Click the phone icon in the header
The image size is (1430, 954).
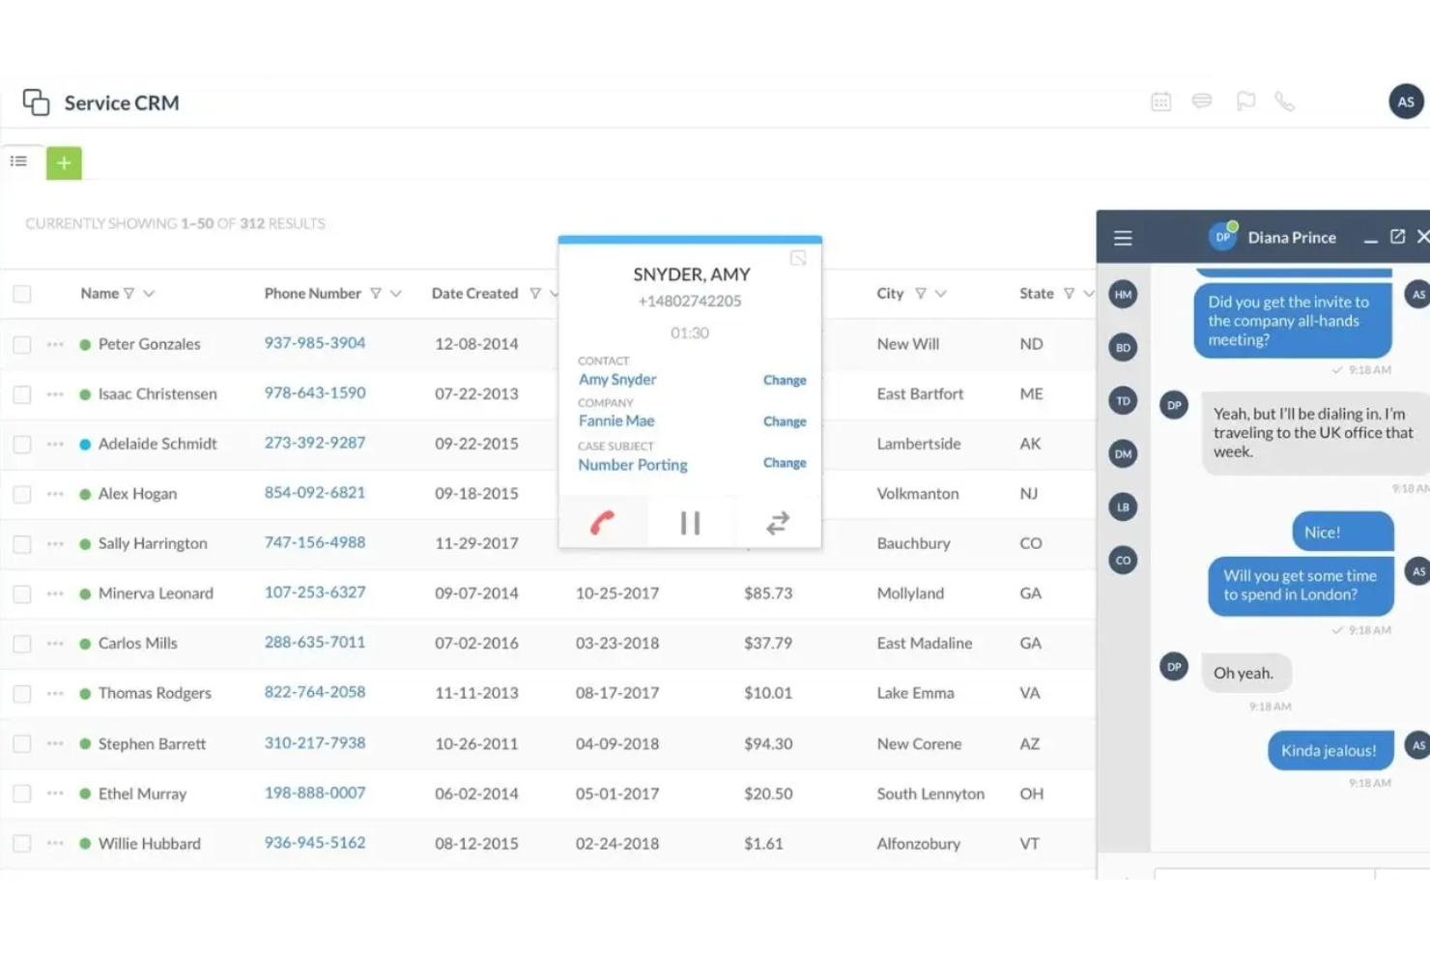1284,101
